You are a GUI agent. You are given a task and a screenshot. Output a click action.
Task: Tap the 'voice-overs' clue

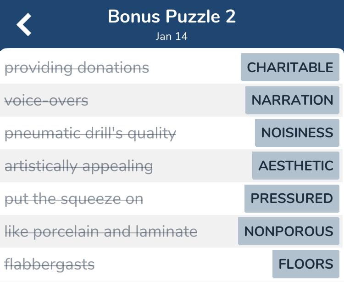(46, 101)
